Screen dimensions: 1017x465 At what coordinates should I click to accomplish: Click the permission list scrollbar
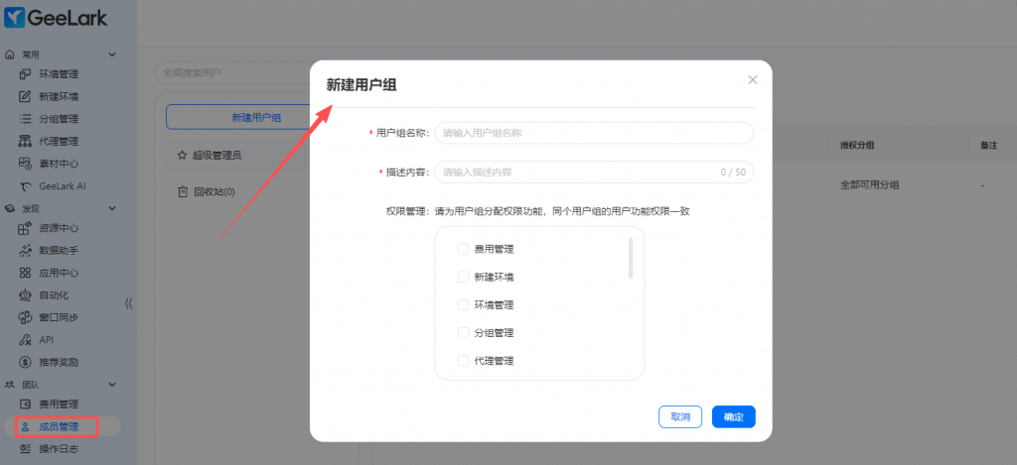point(631,258)
